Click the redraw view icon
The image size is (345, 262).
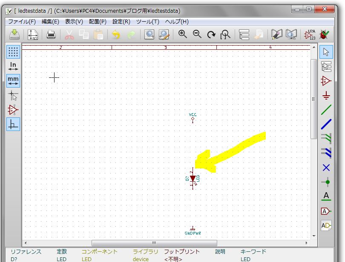pos(211,34)
